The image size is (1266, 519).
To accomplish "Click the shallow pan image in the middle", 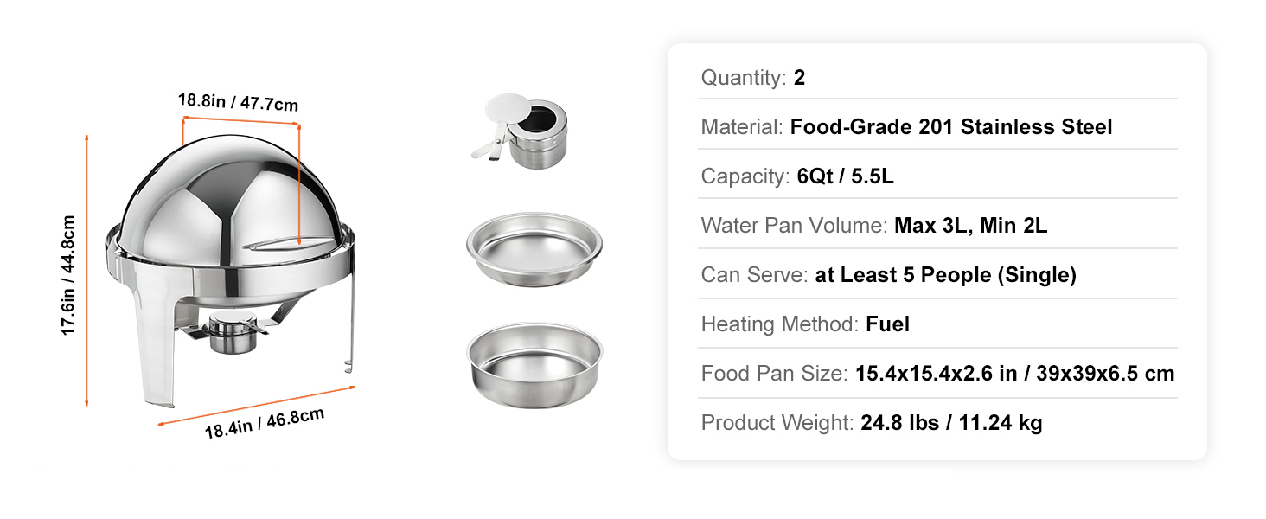I will [x=534, y=249].
